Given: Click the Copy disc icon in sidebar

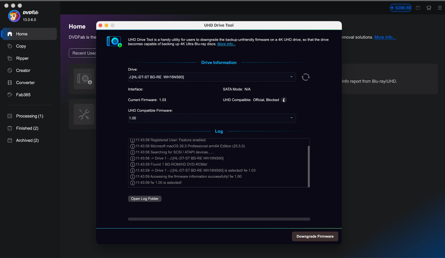Looking at the screenshot, I should 10,46.
